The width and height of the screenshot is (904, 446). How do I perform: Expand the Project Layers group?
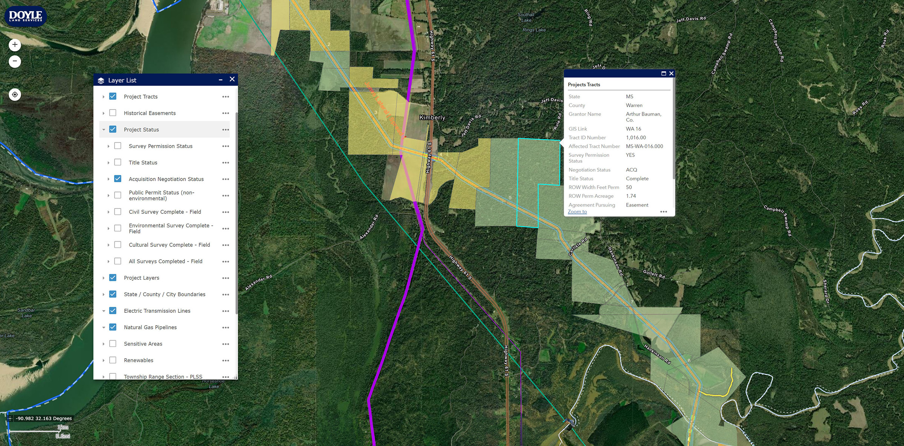tap(104, 277)
